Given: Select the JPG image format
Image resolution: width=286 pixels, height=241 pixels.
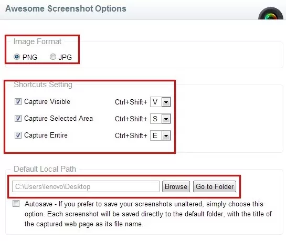Looking at the screenshot, I should pos(53,57).
